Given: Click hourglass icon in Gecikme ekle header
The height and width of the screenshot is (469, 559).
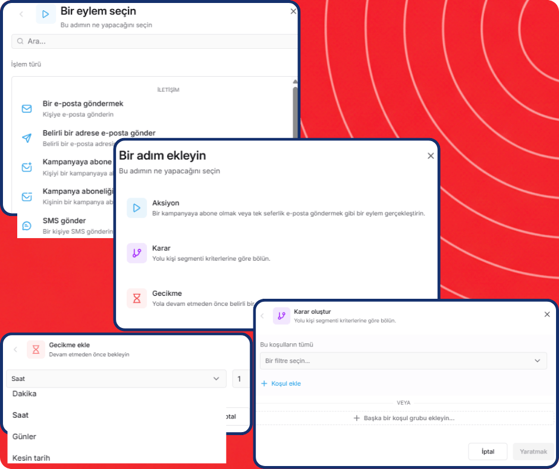Looking at the screenshot, I should pos(36,349).
